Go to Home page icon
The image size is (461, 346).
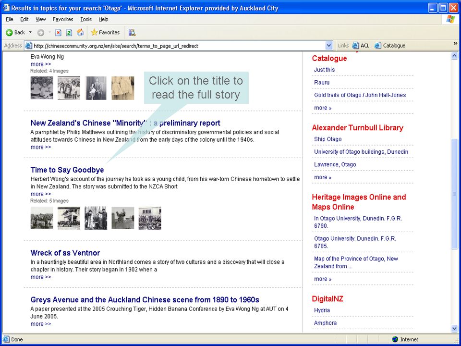80,32
